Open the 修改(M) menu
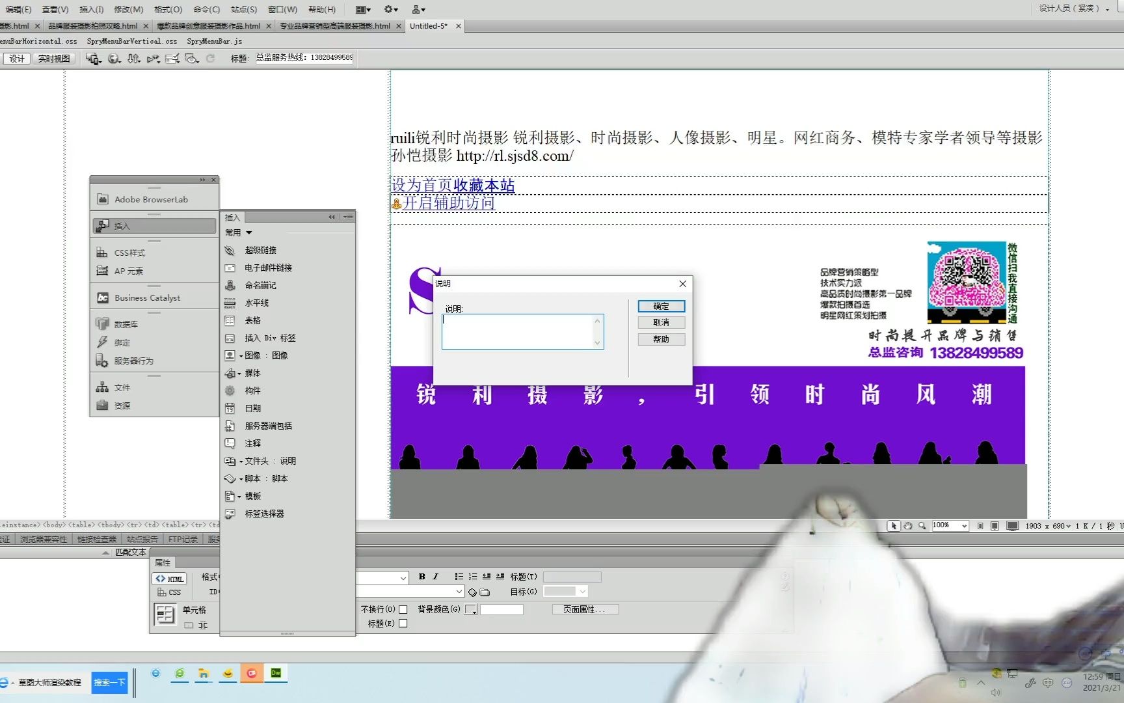 pos(128,9)
